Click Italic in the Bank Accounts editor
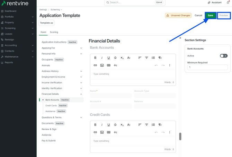 pos(102,58)
